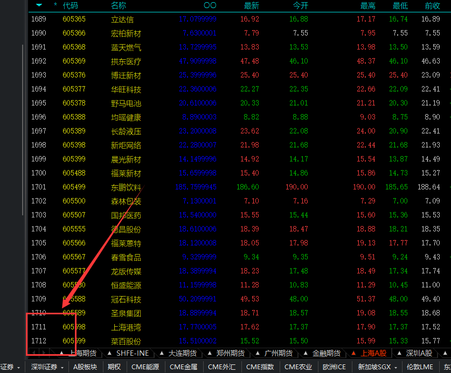The height and width of the screenshot is (373, 451).
Task: Click the up-triangle icon on SHFE-INE tab
Action: click(109, 353)
